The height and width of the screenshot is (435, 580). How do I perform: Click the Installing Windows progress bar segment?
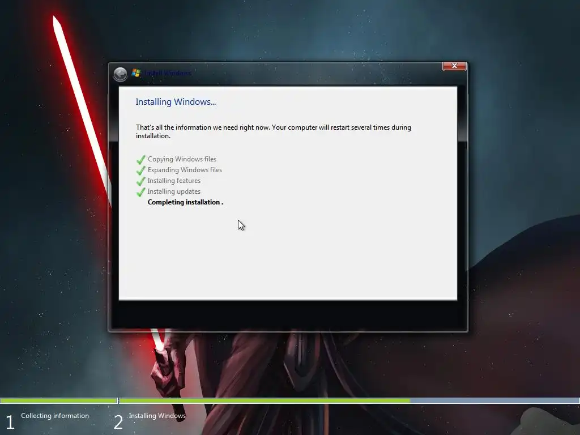click(349, 400)
